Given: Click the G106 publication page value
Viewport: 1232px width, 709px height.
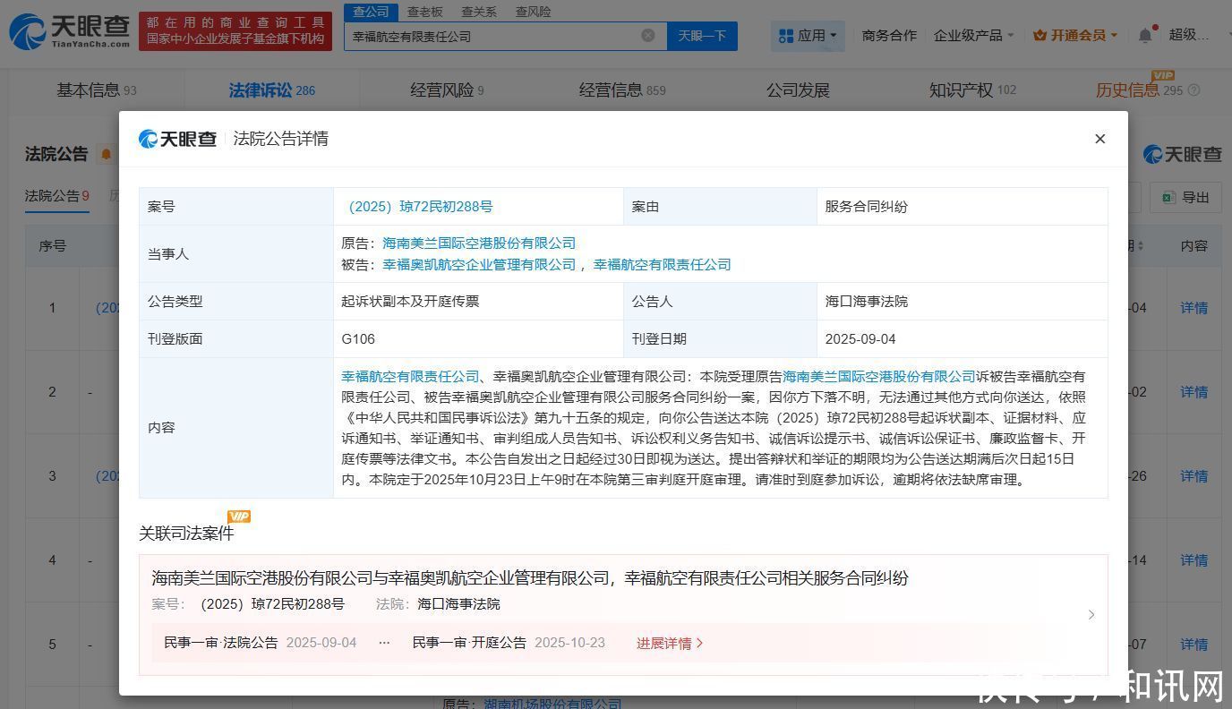Looking at the screenshot, I should click(x=358, y=339).
